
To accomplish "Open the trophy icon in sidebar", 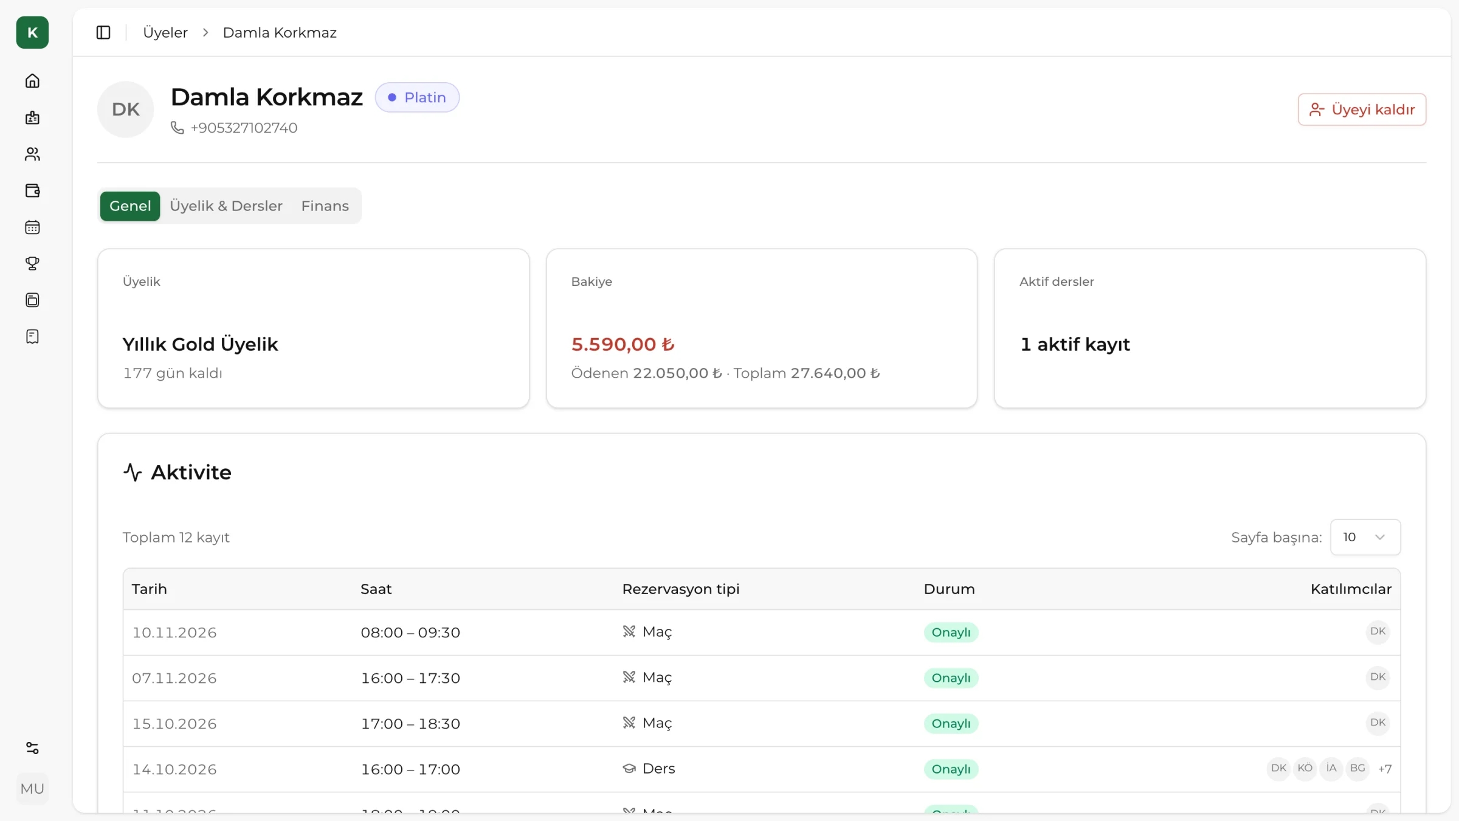I will [x=32, y=263].
